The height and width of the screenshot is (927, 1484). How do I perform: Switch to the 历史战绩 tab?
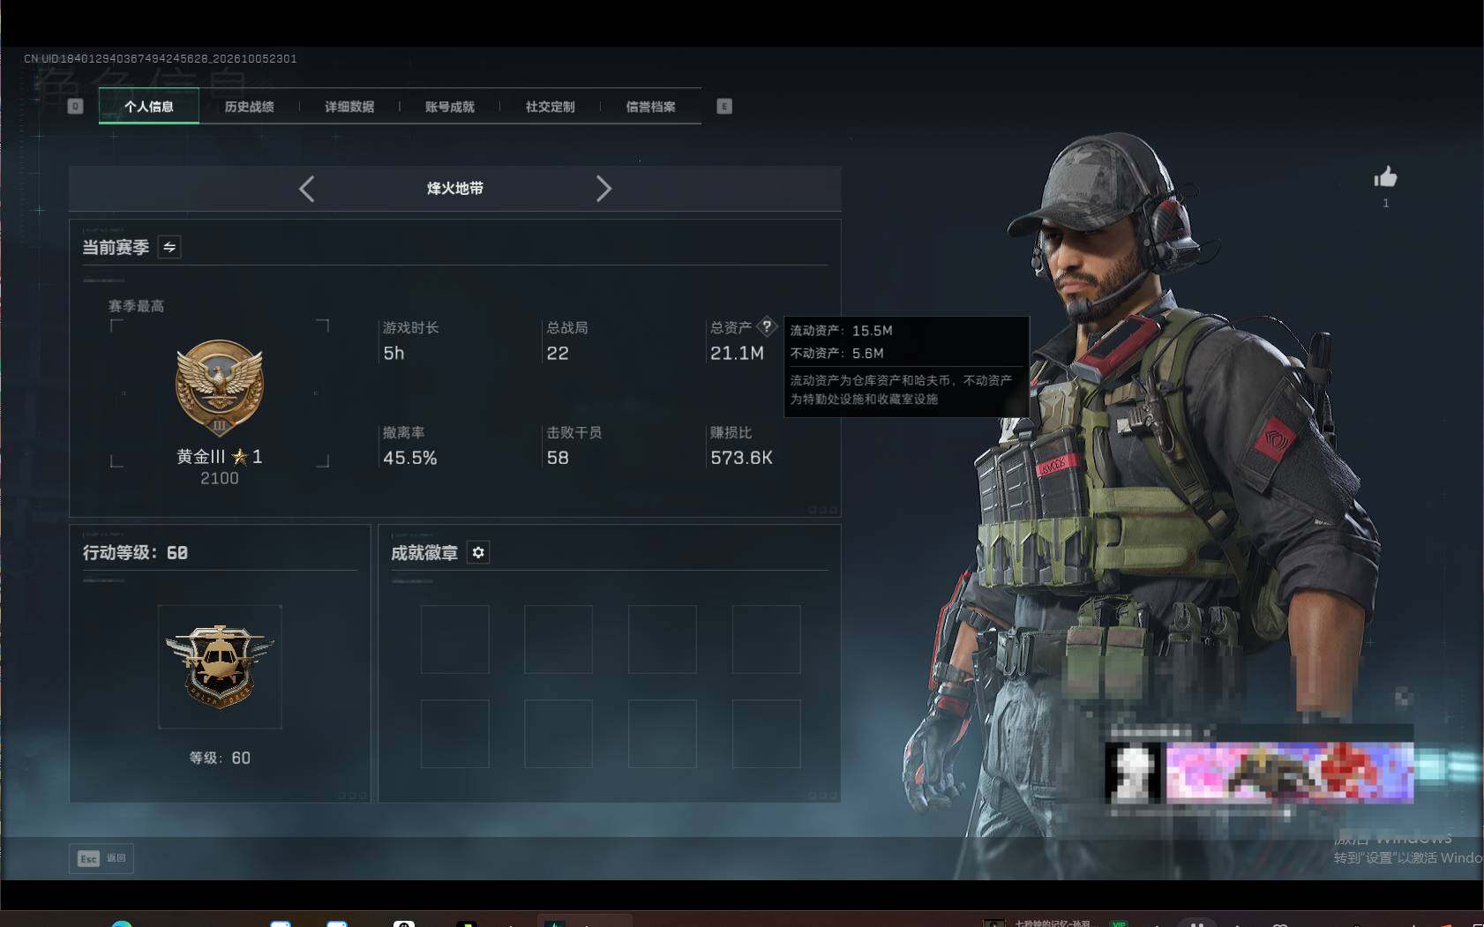click(x=249, y=107)
